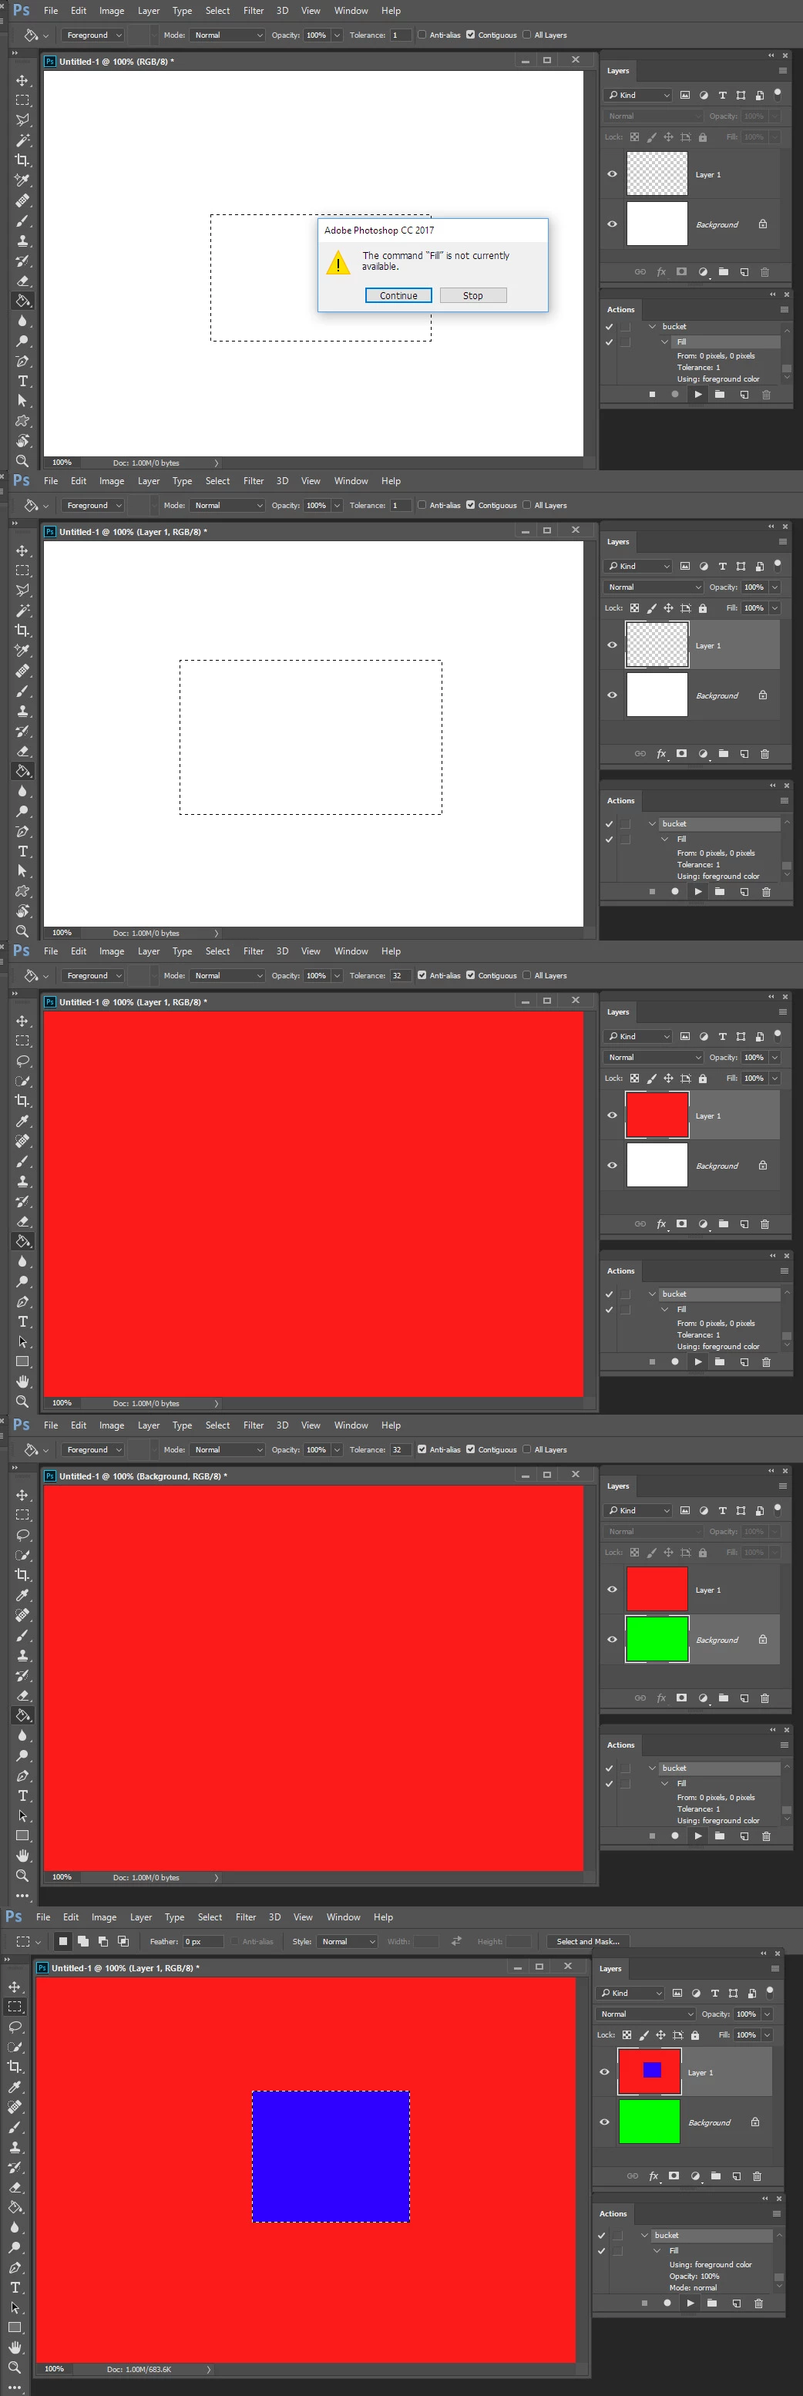Click green Background thumbnail in fourth screenshot
This screenshot has width=803, height=2396.
657,1640
